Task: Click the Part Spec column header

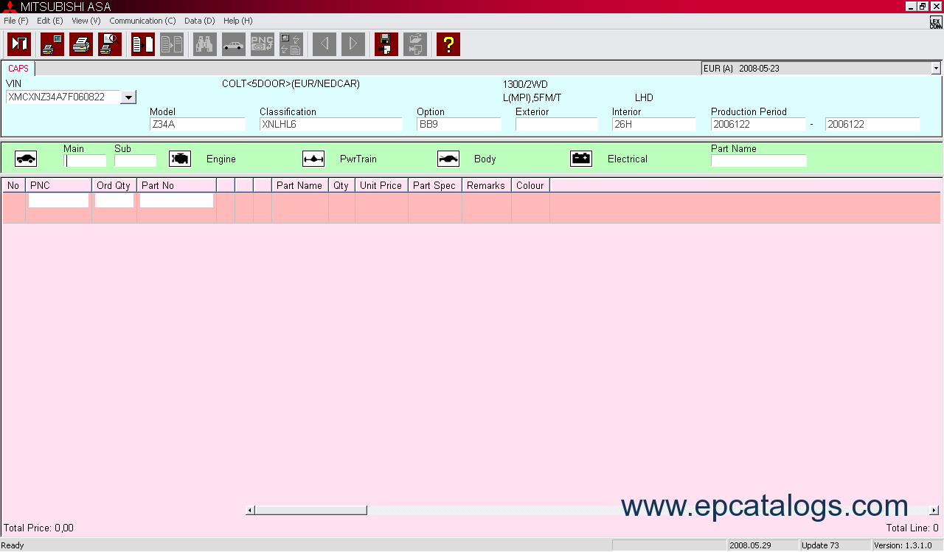Action: click(435, 185)
